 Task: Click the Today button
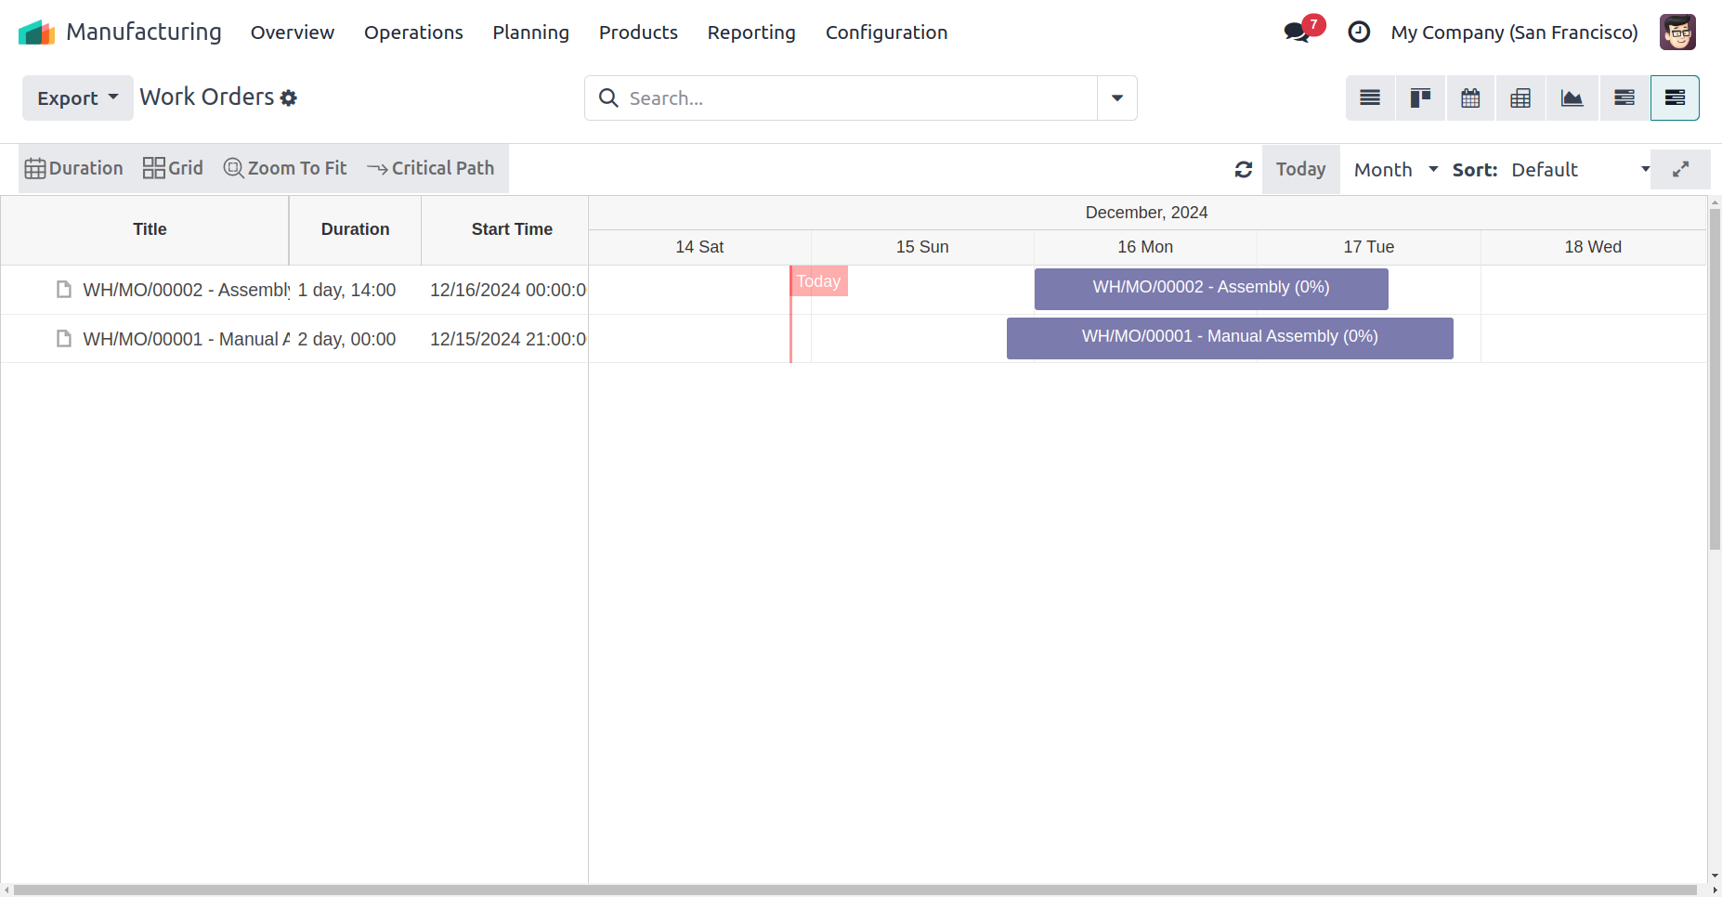(x=1300, y=170)
